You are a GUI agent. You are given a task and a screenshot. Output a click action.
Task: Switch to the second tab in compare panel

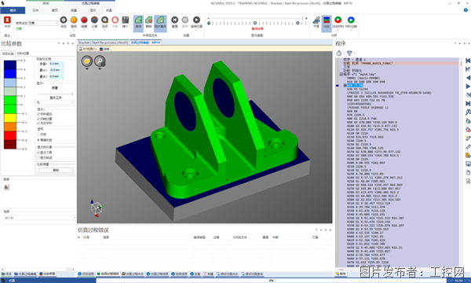coord(23,53)
